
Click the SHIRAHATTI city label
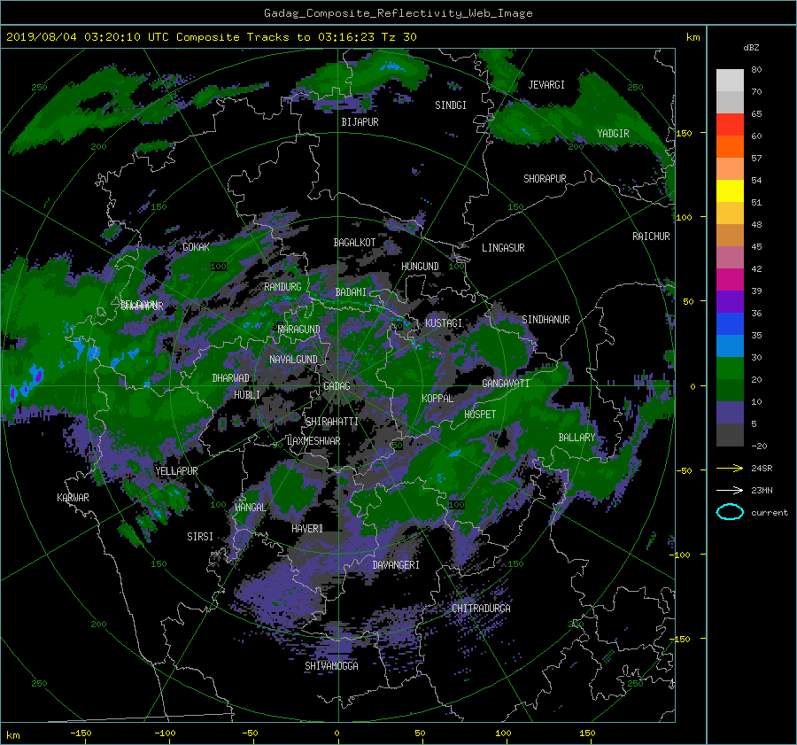tap(332, 422)
